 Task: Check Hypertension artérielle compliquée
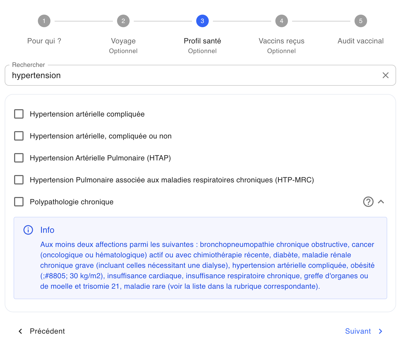[19, 114]
